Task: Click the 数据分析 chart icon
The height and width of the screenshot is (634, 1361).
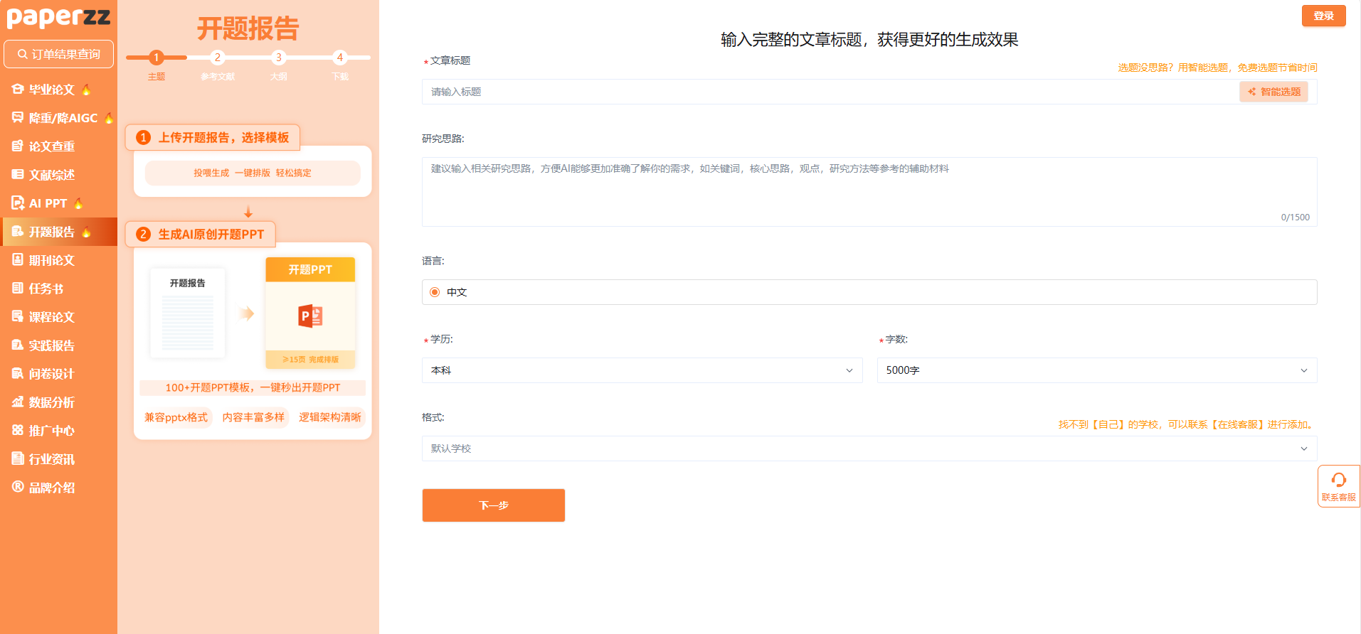Action: coord(18,402)
